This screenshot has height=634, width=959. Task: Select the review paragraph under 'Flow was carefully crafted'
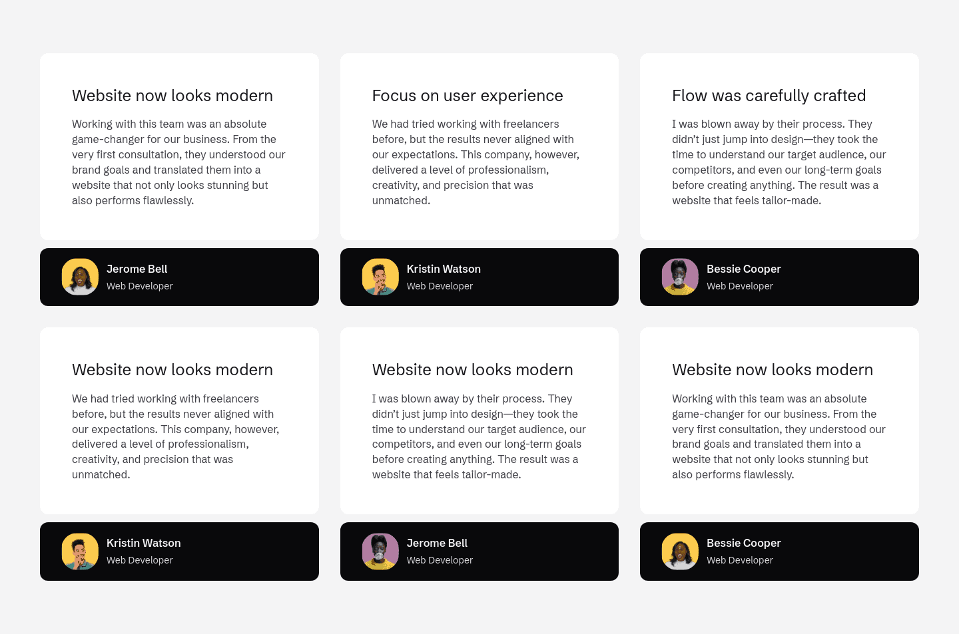[779, 162]
